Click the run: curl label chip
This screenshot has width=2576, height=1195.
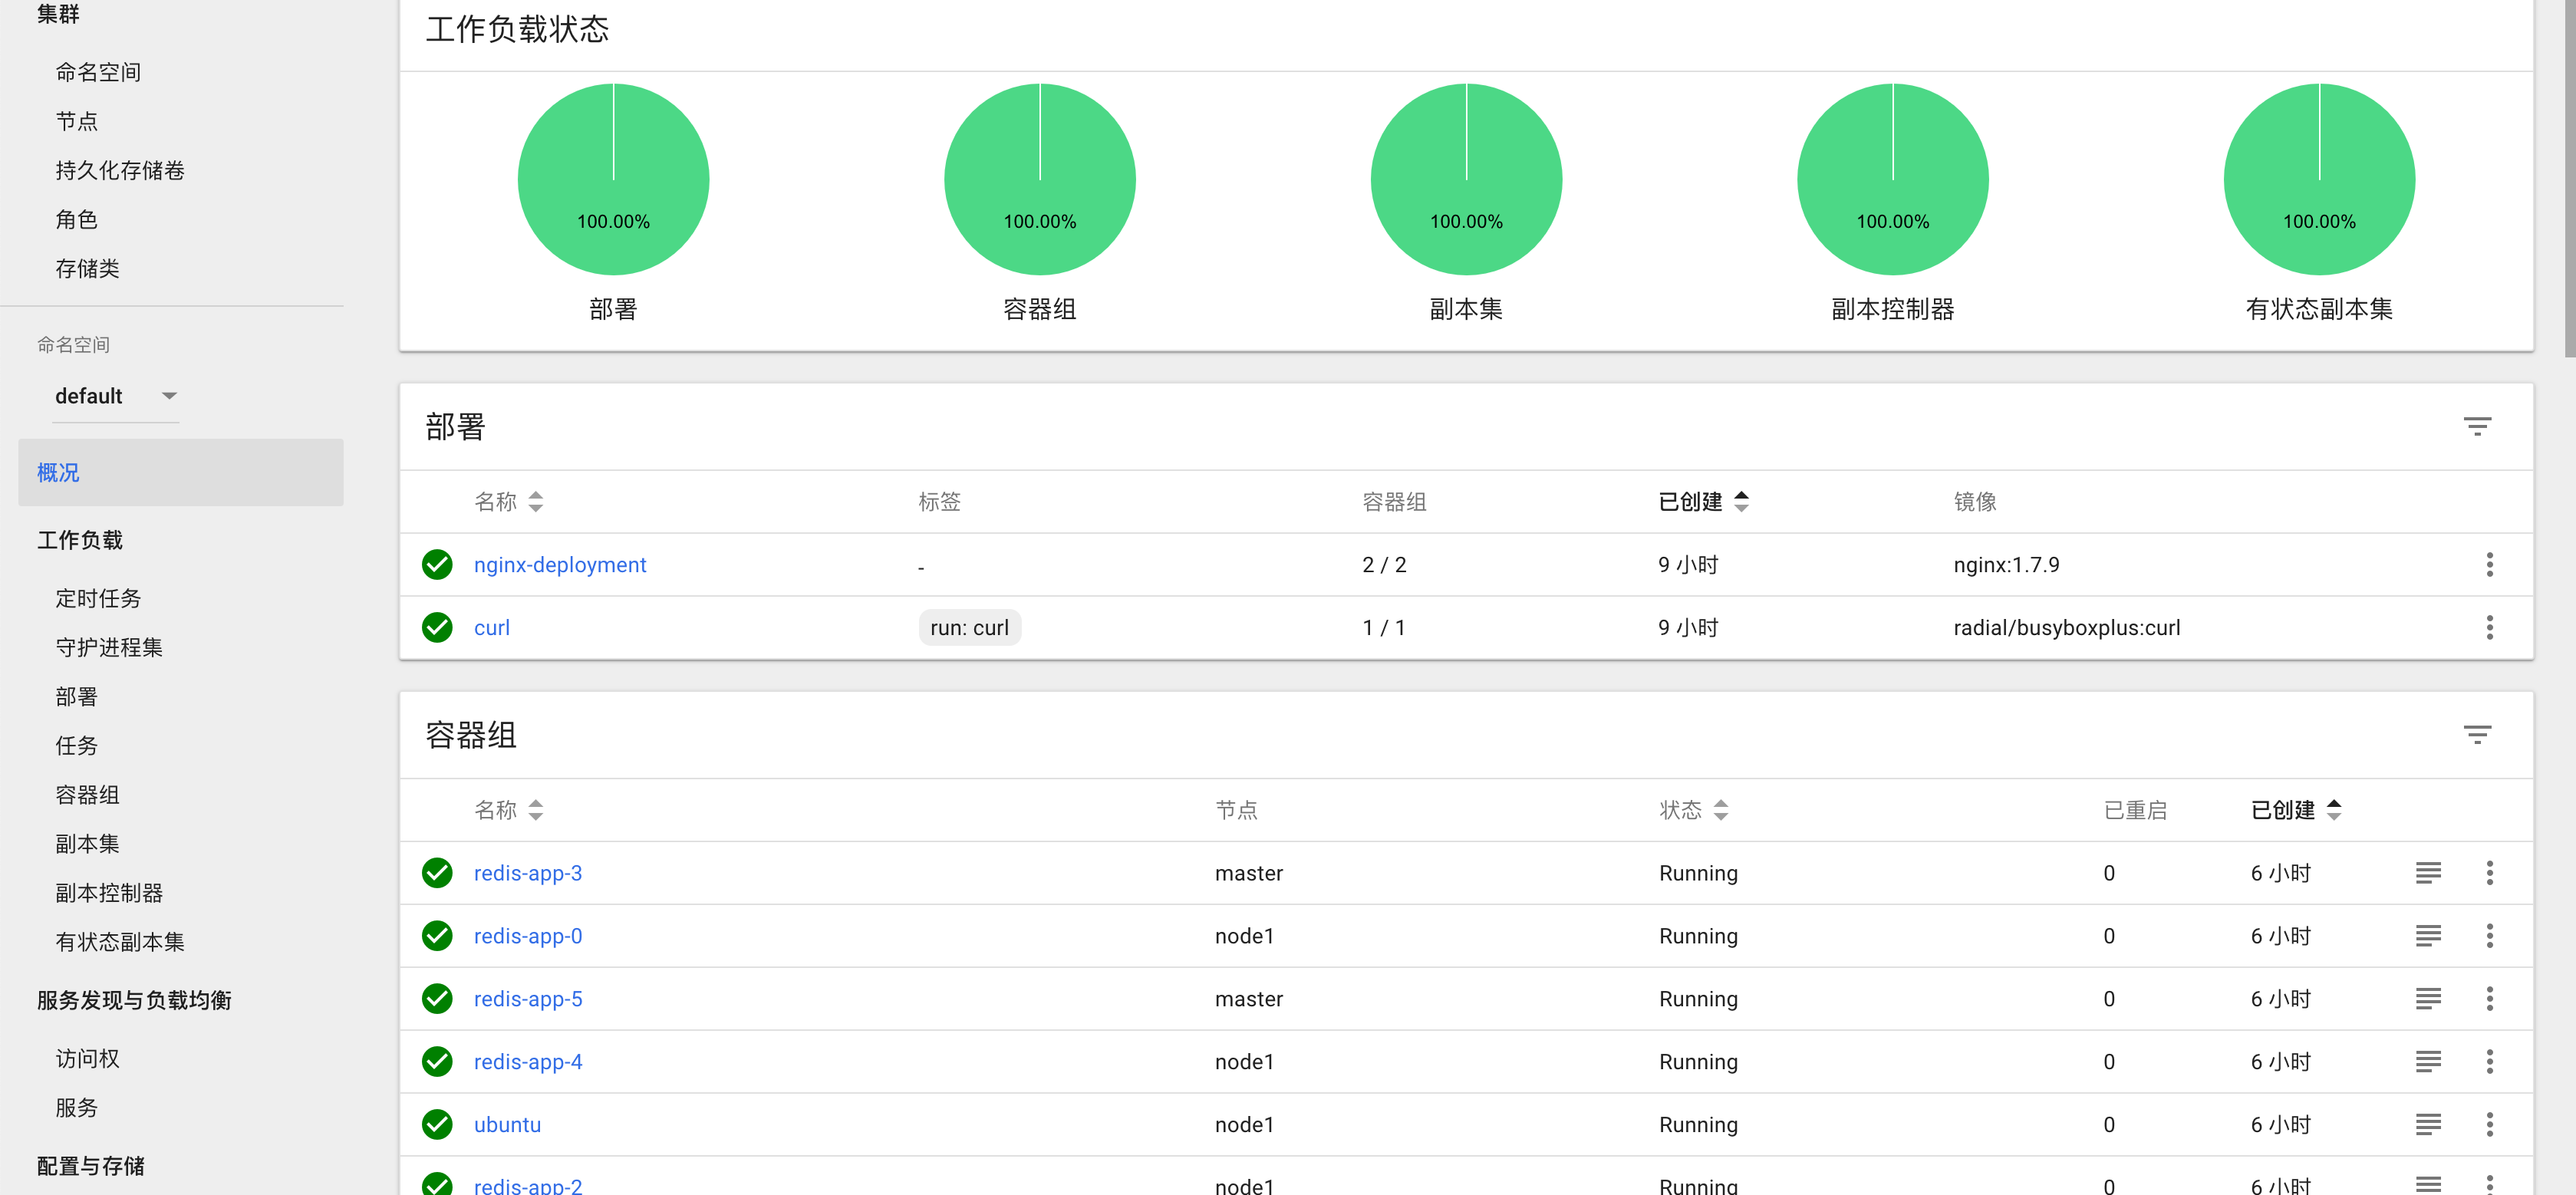click(969, 627)
